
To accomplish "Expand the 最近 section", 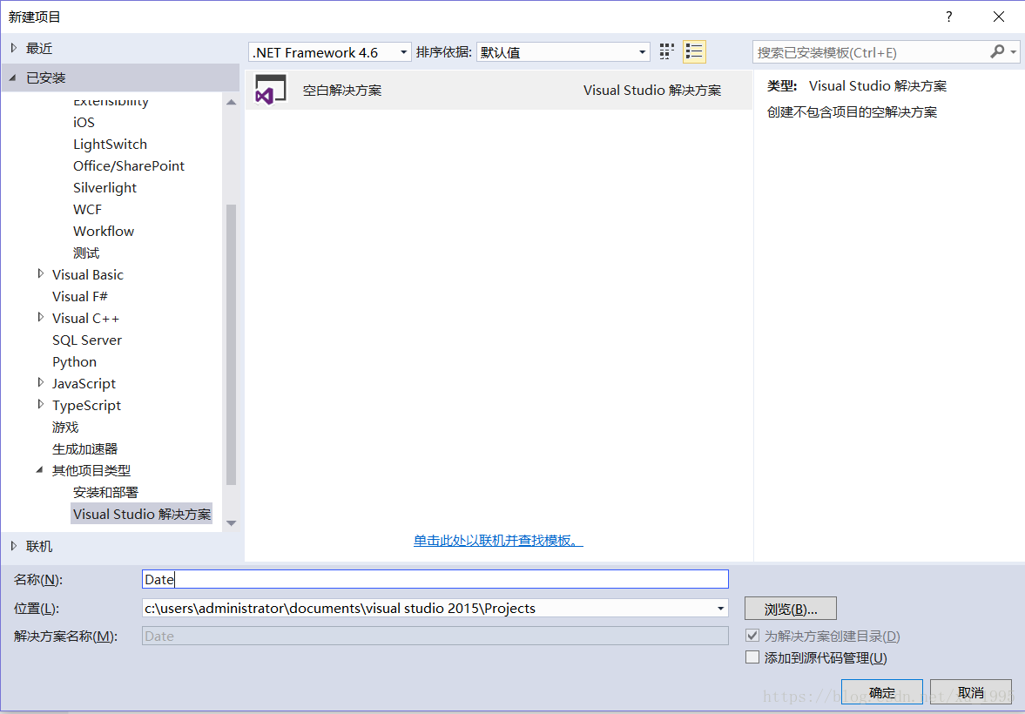I will [x=15, y=48].
